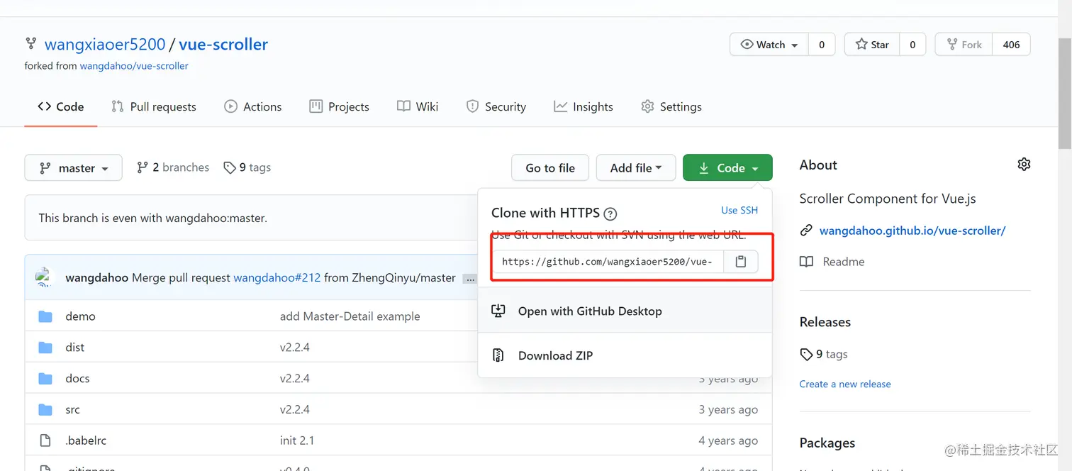1072x471 pixels.
Task: Click the clone URL input field
Action: click(608, 262)
